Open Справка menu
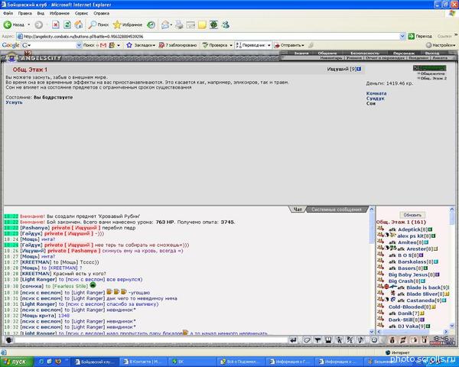Image resolution: width=459 pixels, height=367 pixels. (x=101, y=13)
